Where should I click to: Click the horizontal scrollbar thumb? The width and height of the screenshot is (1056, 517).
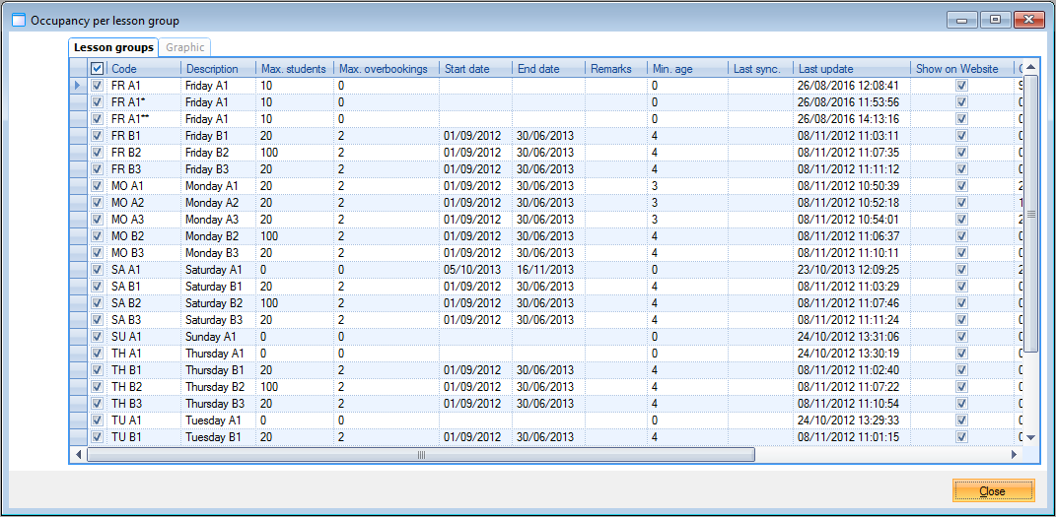click(420, 455)
